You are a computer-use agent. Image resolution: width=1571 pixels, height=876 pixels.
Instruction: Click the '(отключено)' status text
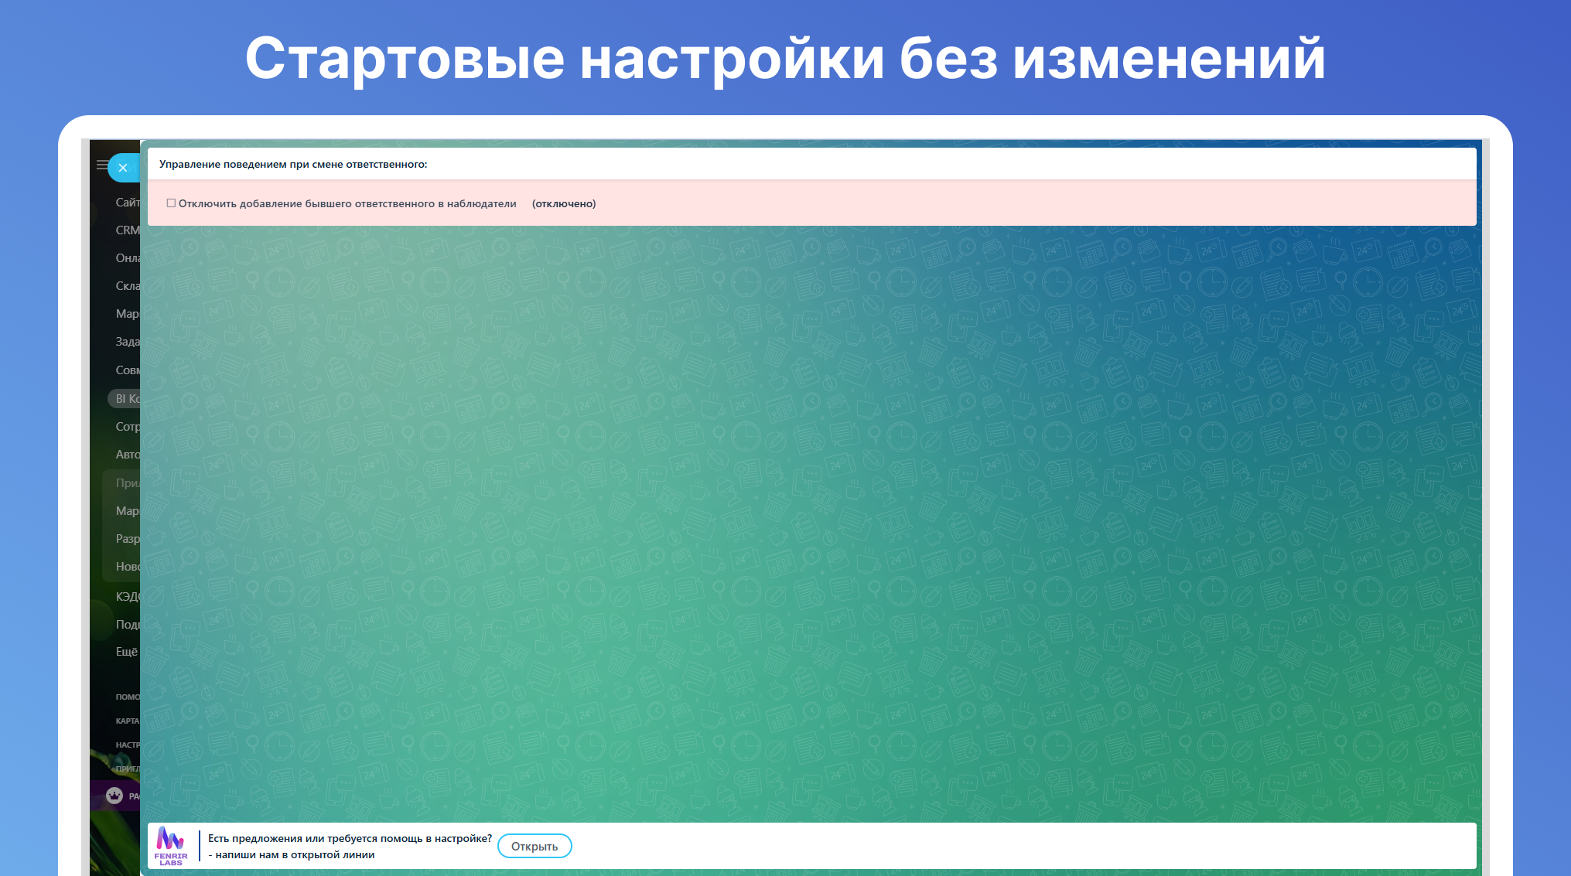[563, 204]
